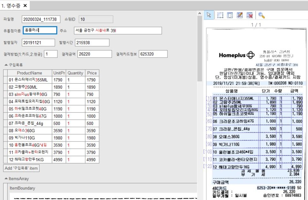Screen dimensions: 308x200
Task: Select product cell 08 오예스360G
Action: pos(29,131)
